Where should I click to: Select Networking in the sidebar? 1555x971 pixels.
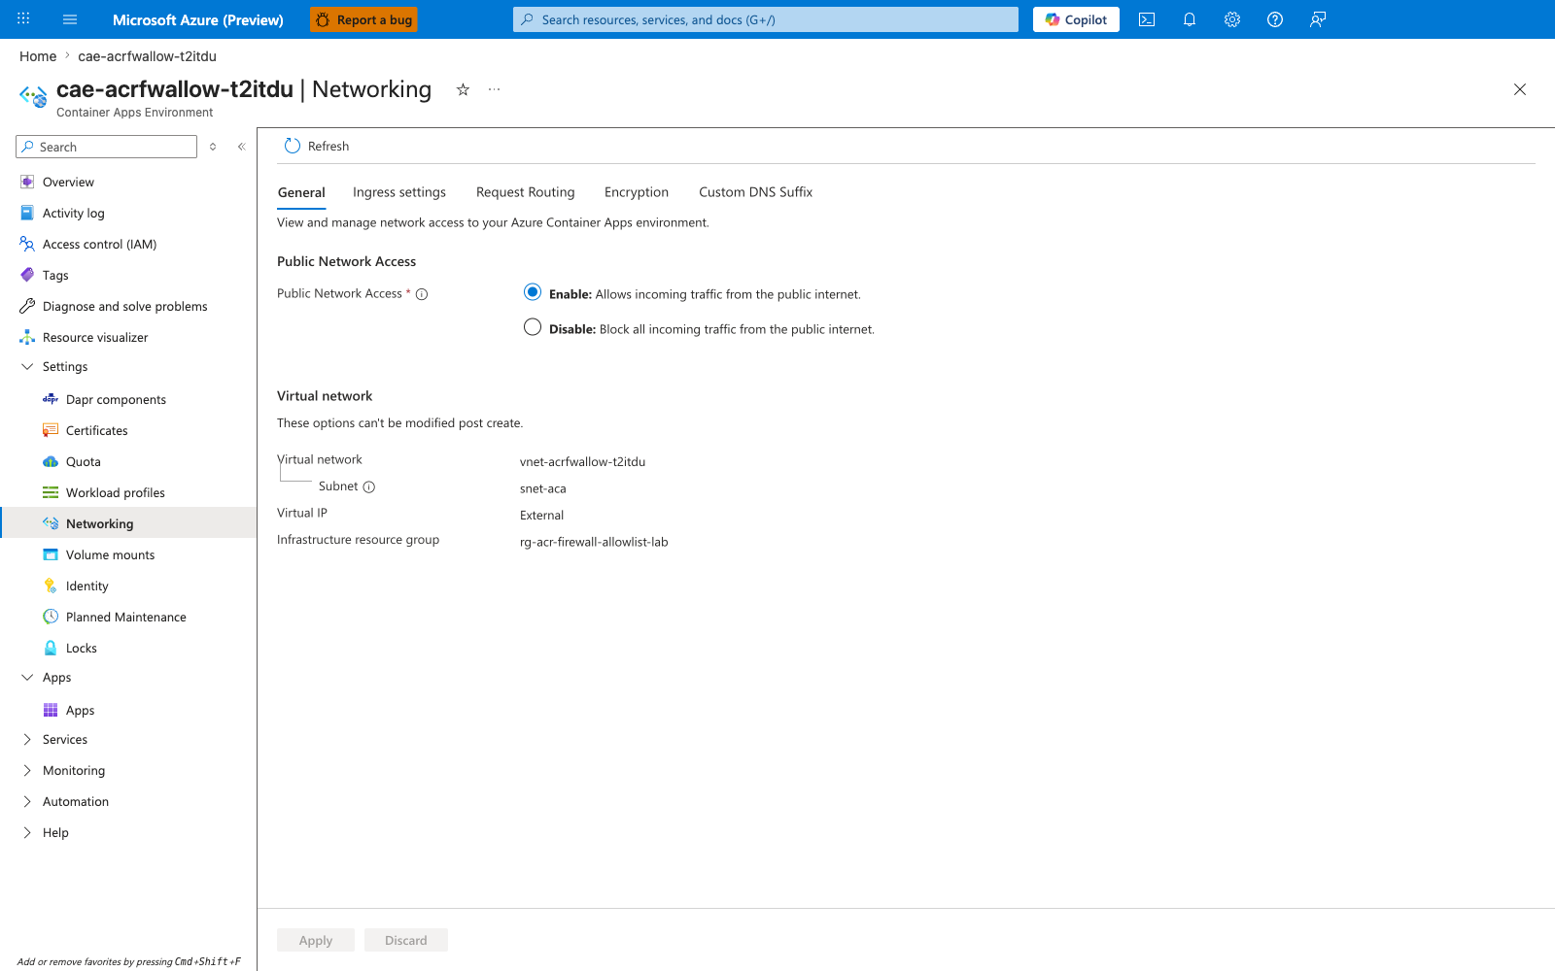128,523
